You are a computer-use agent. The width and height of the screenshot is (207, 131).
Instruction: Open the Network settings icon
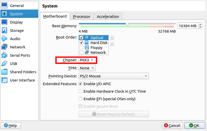click(4, 47)
